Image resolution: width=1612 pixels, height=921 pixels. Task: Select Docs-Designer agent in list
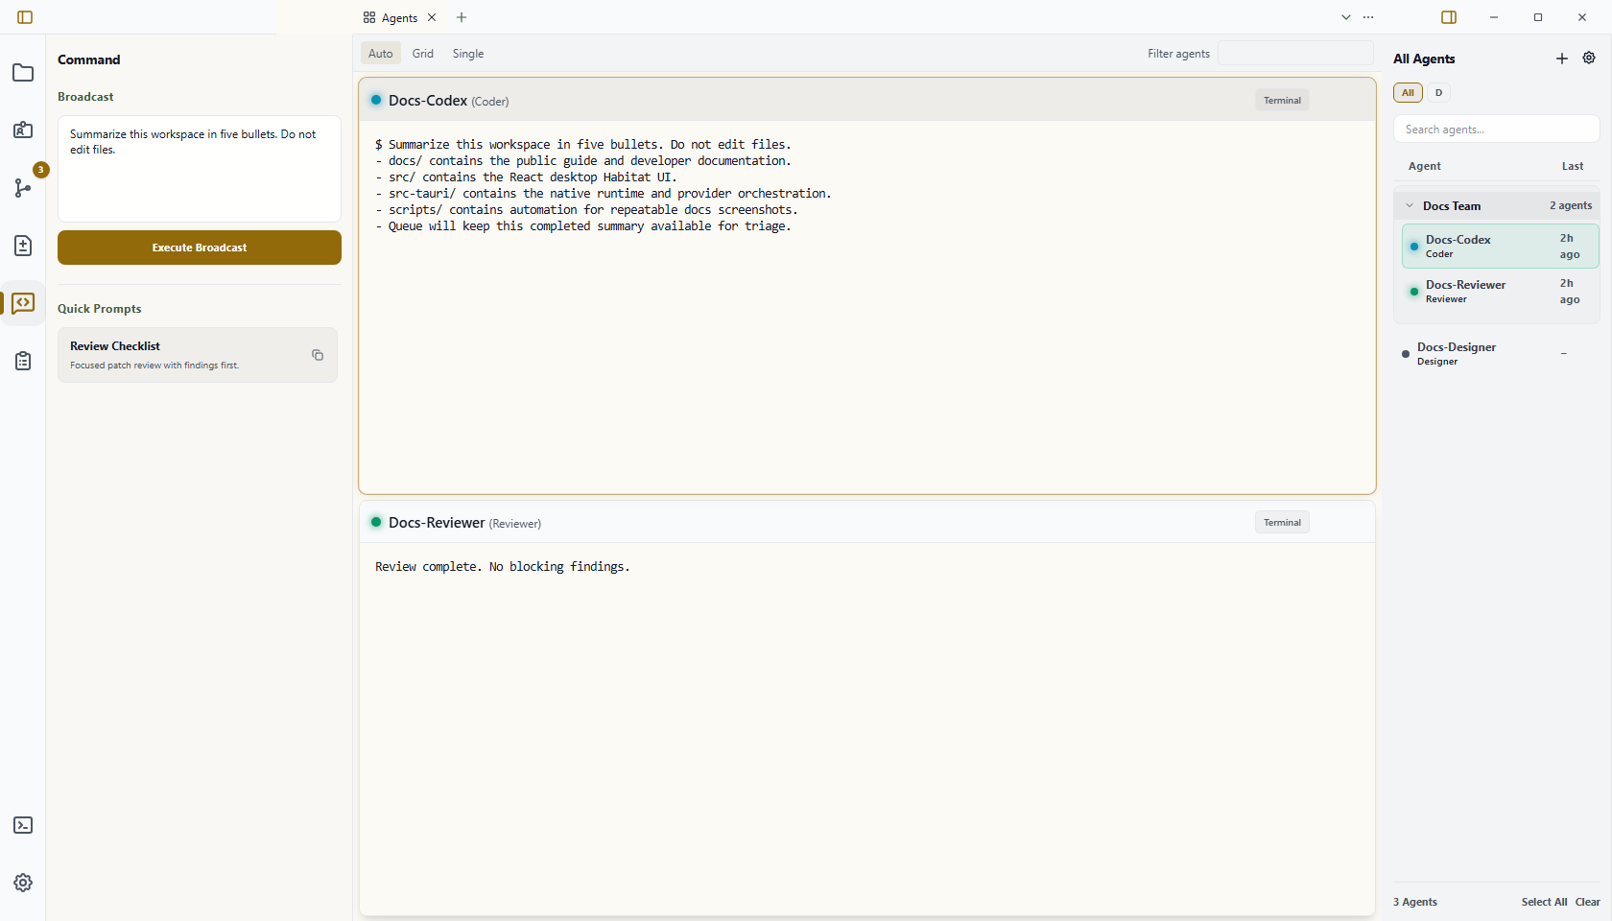(1496, 354)
